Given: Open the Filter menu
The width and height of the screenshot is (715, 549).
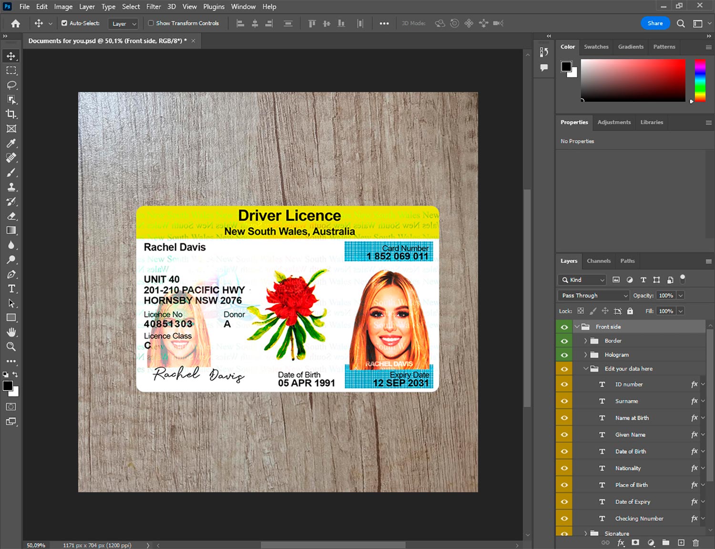Looking at the screenshot, I should pyautogui.click(x=153, y=7).
